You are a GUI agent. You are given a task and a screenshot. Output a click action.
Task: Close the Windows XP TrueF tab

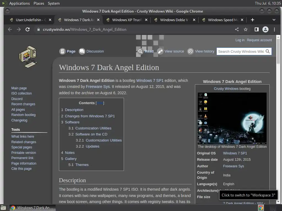146,20
